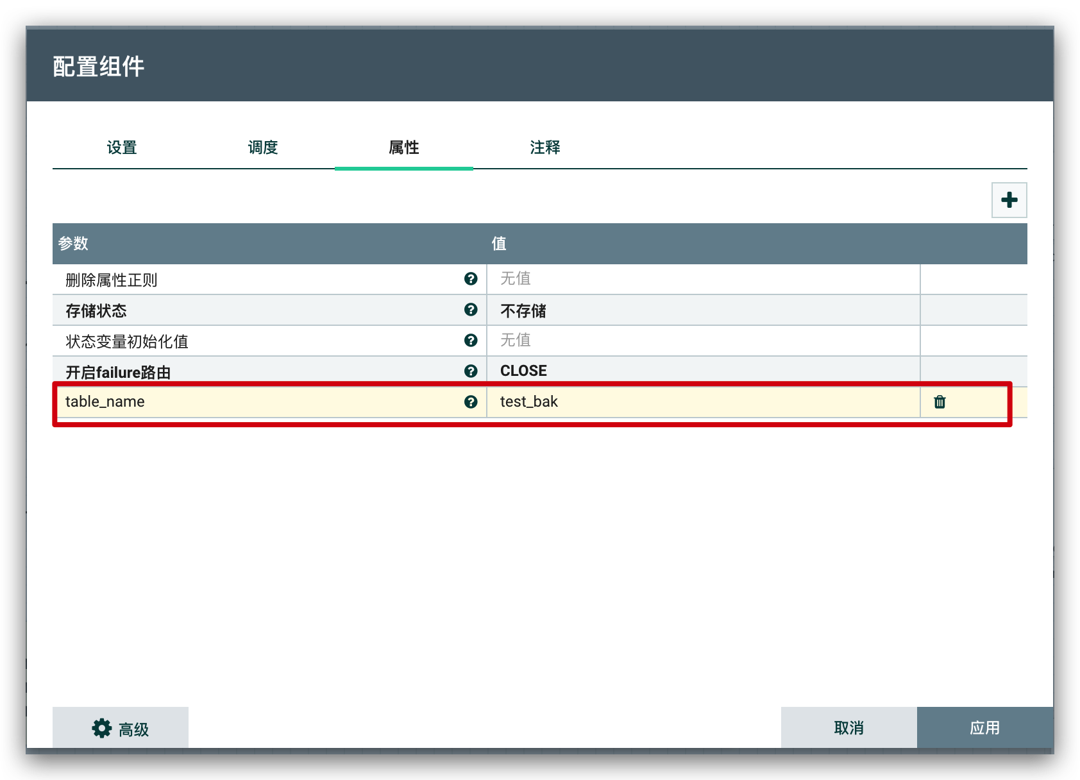Edit empty value of 状态变量初始化值
Screen dimensions: 1080x780
[x=702, y=341]
